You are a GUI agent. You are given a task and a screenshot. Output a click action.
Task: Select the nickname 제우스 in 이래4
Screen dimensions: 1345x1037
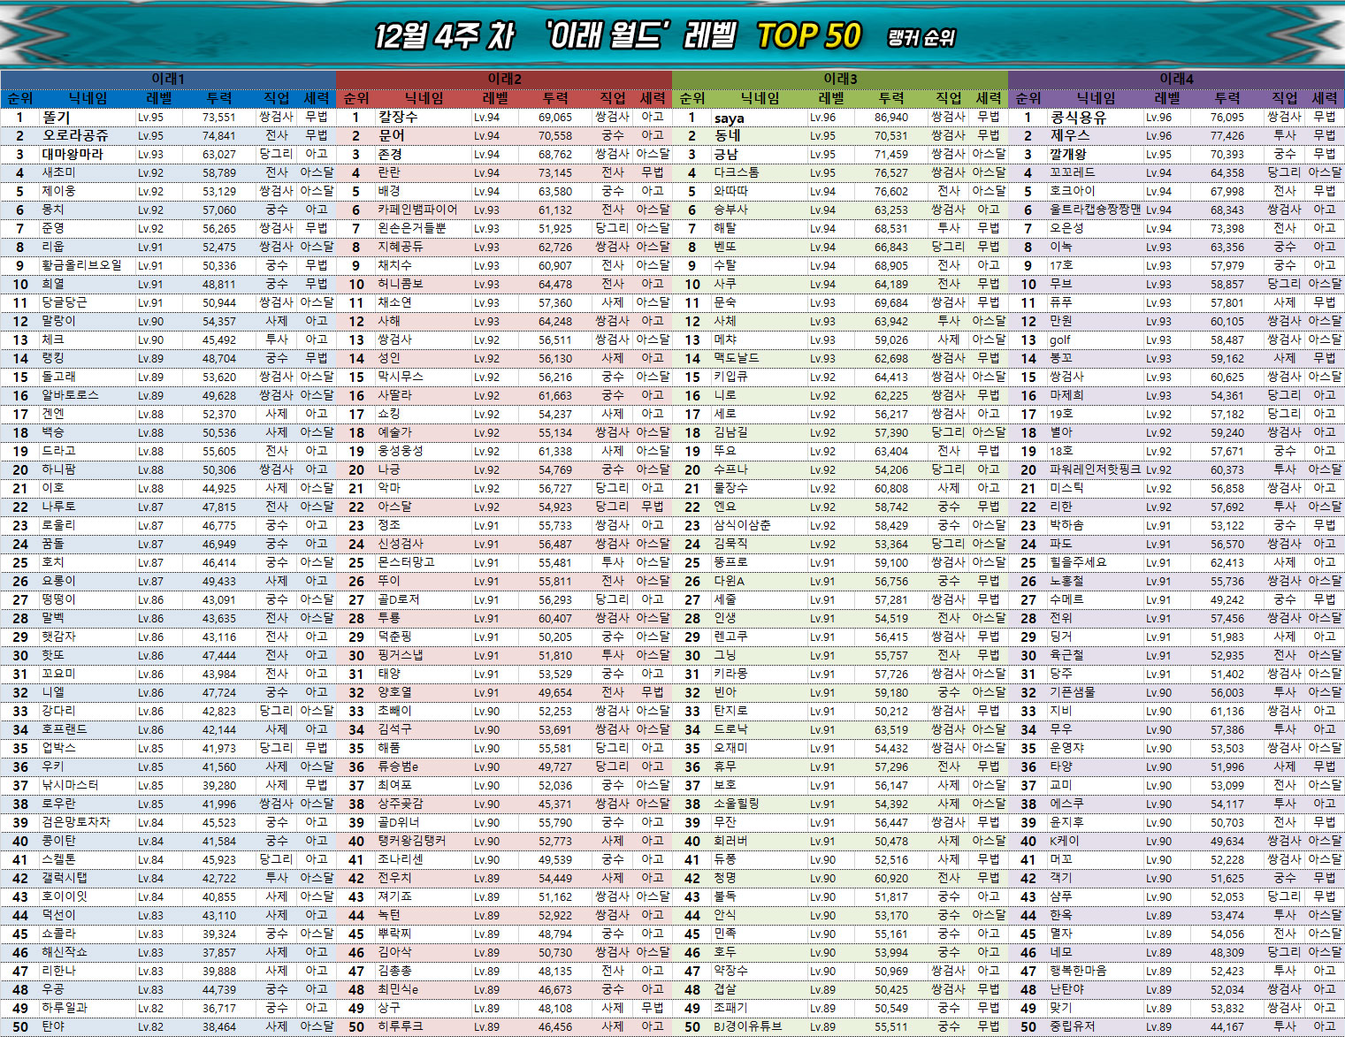coord(1069,135)
